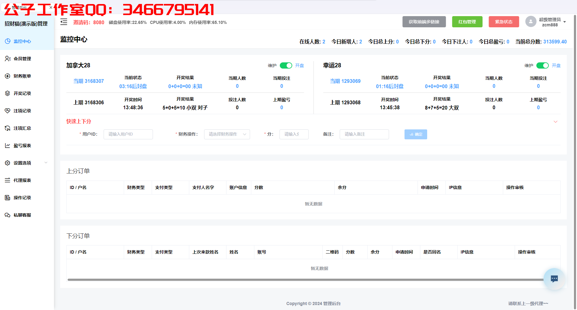This screenshot has height=310, width=577.
Task: Click the 私聊客服 chat bubbles icon
Action: (8, 215)
